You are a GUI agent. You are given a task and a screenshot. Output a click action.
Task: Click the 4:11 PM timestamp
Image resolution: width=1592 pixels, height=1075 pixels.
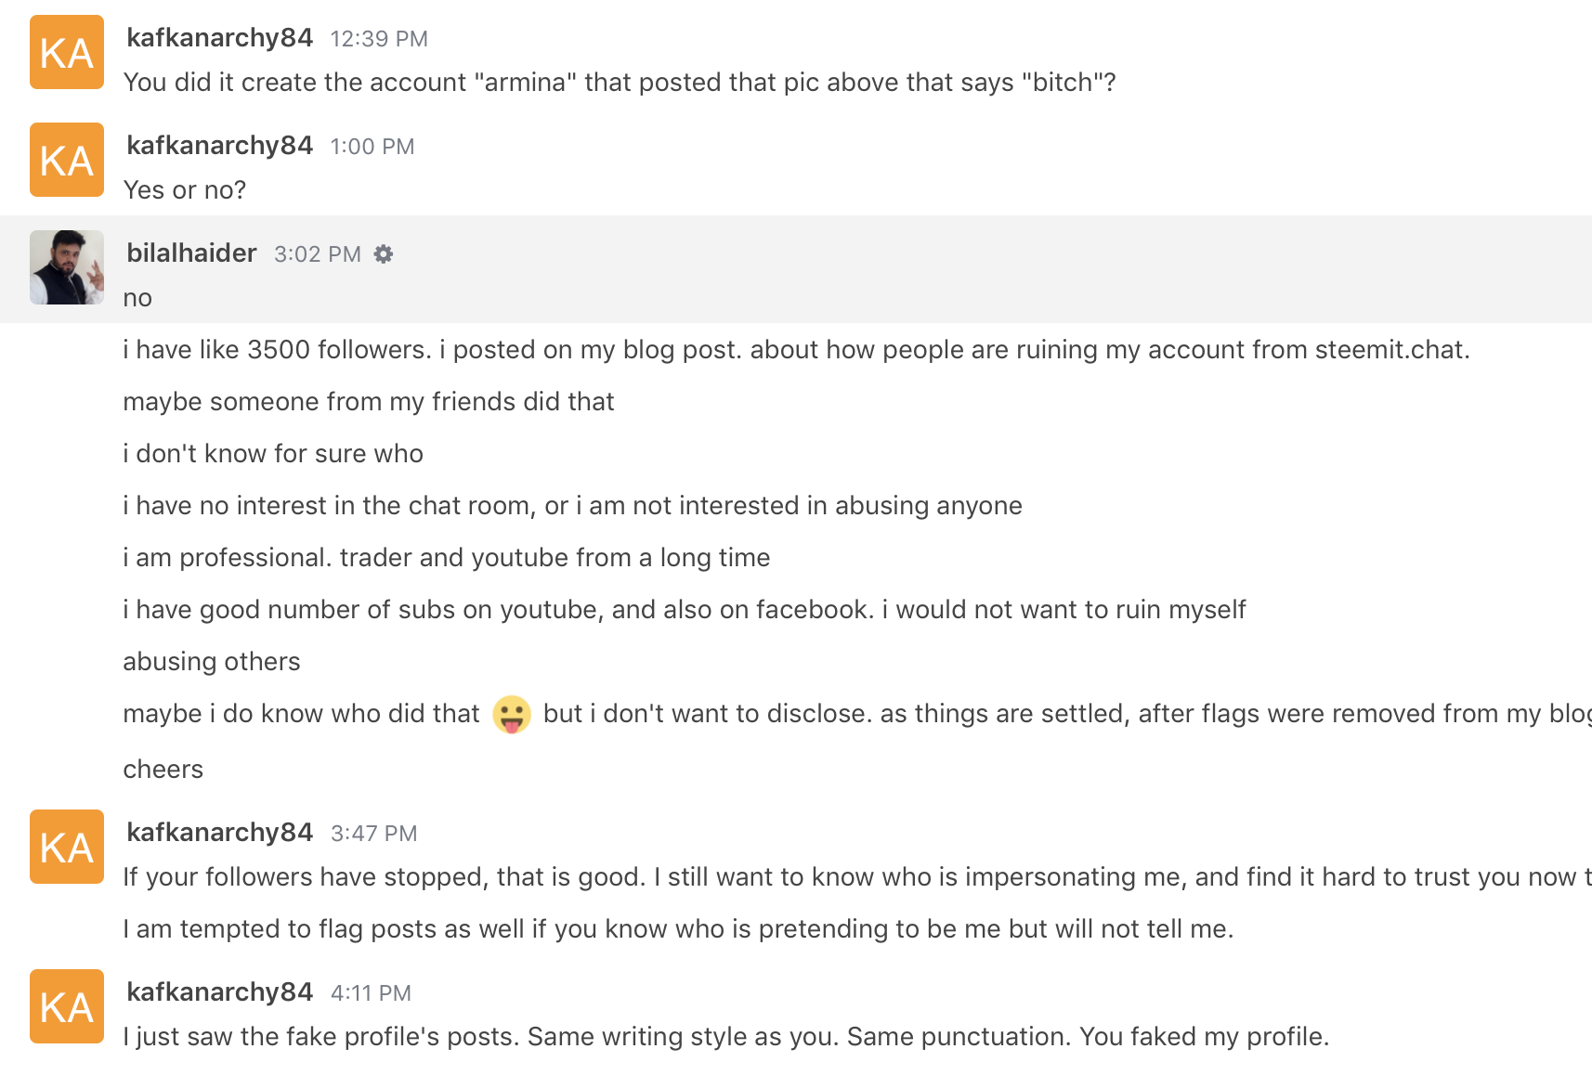click(x=372, y=993)
